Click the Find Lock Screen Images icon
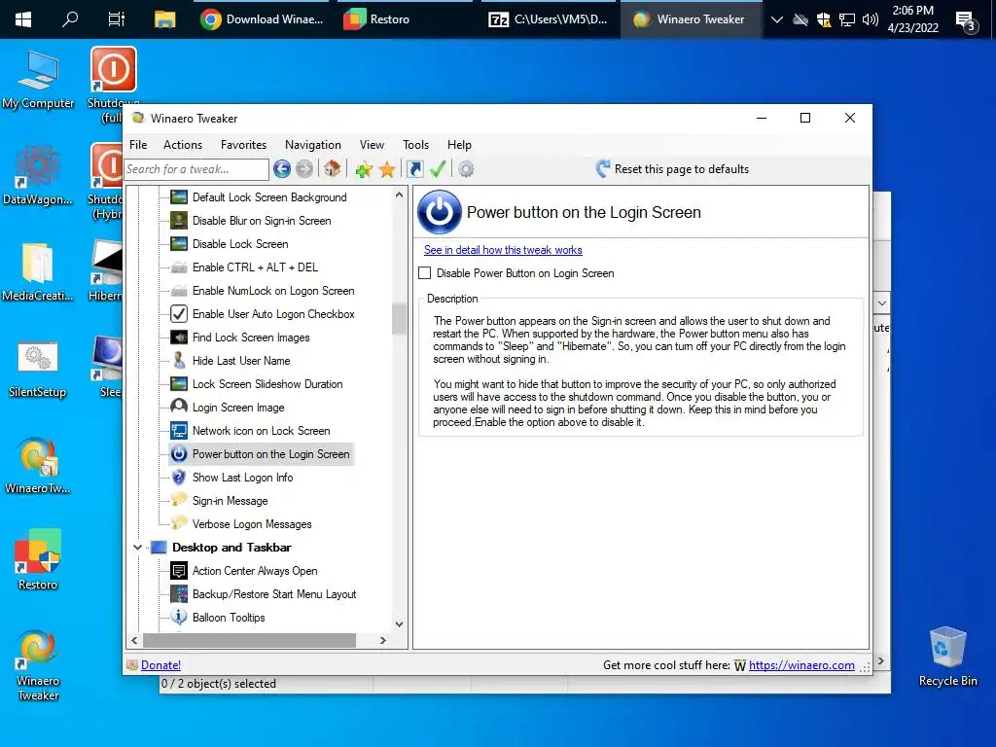Image resolution: width=996 pixels, height=747 pixels. [179, 338]
